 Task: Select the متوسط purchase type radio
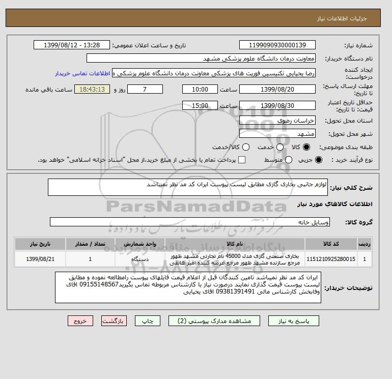[x=289, y=160]
